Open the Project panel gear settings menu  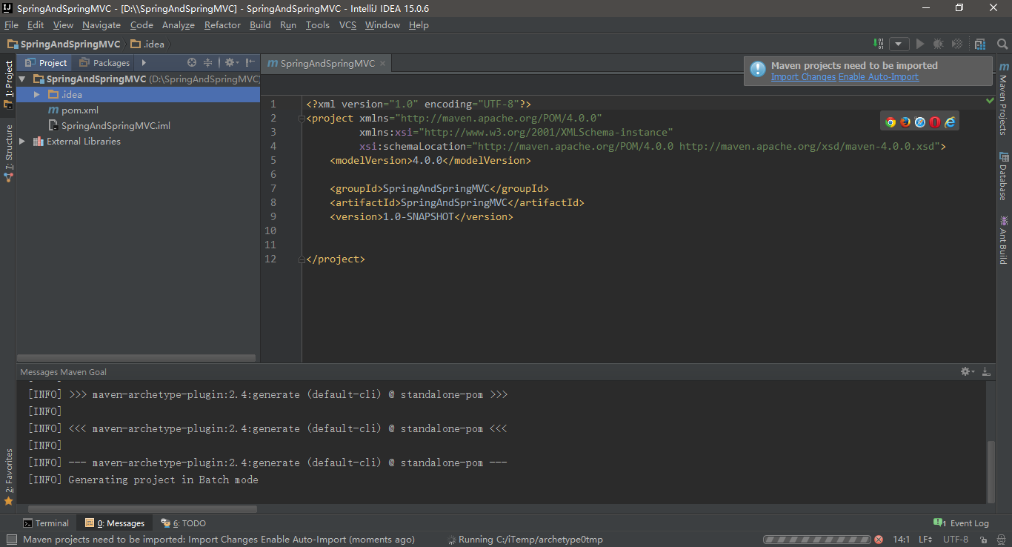[x=231, y=63]
